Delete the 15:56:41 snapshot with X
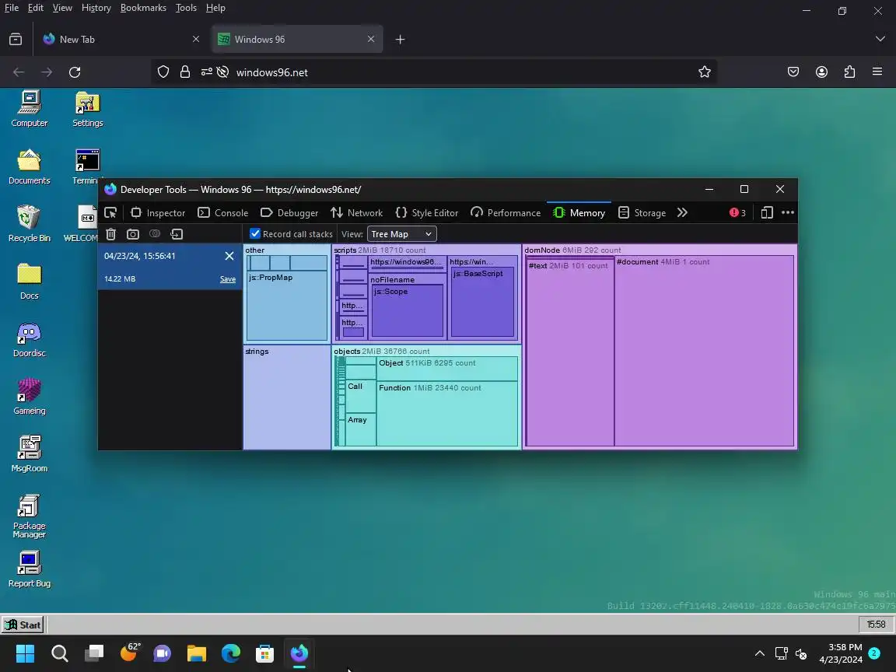 coord(229,256)
